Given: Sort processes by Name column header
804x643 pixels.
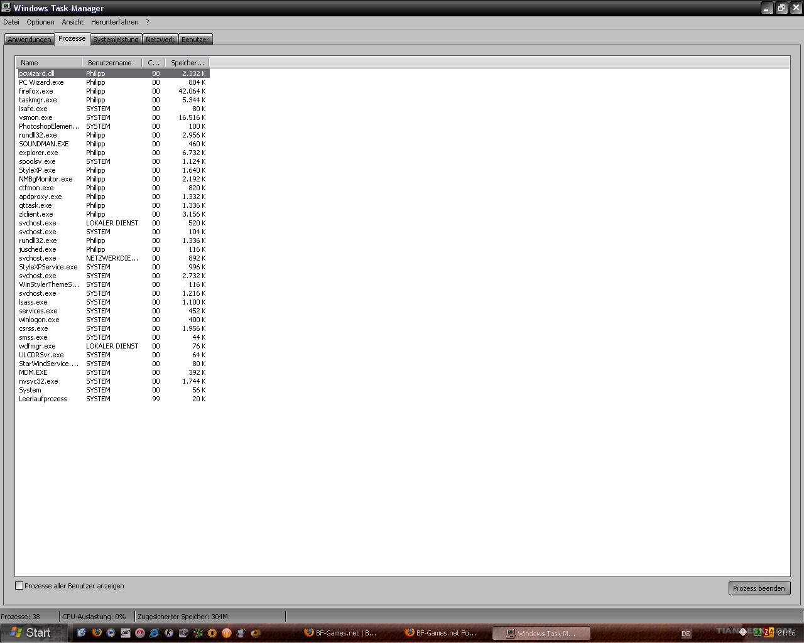Looking at the screenshot, I should tap(49, 63).
